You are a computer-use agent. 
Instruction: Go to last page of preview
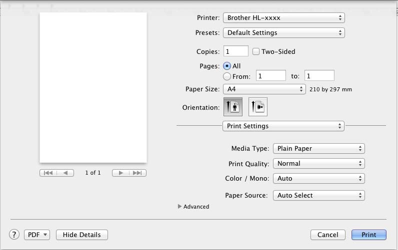(137, 173)
